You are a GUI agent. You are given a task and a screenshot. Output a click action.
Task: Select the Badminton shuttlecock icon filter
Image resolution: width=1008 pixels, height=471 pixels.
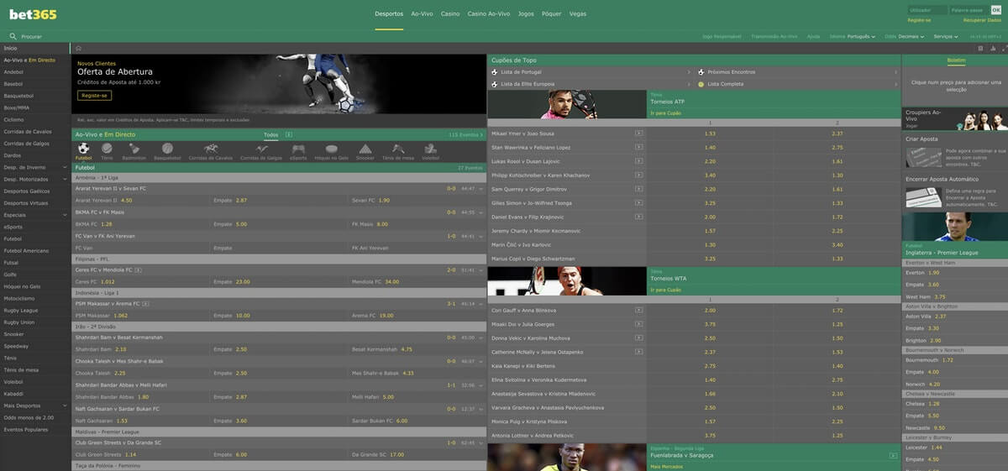point(134,149)
